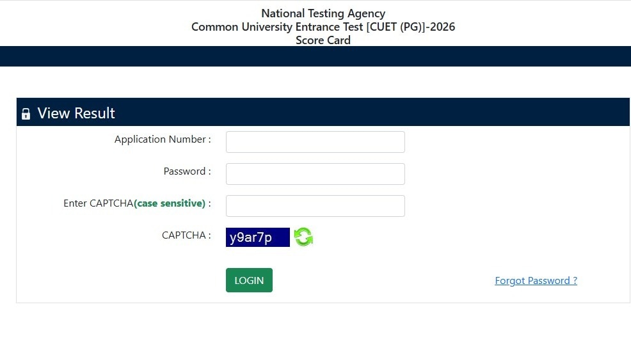The height and width of the screenshot is (355, 631).
Task: Select the Enter CAPTCHA input box
Action: [315, 206]
